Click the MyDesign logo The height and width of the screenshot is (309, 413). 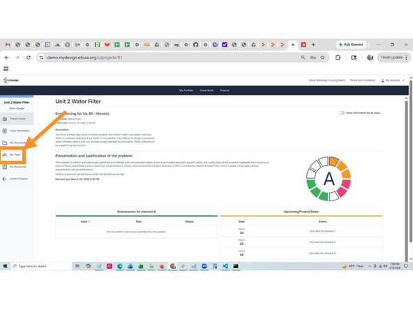(x=11, y=80)
